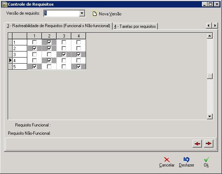Check the box at row 2, column 4
Image resolution: width=222 pixels, height=174 pixels.
[79, 48]
